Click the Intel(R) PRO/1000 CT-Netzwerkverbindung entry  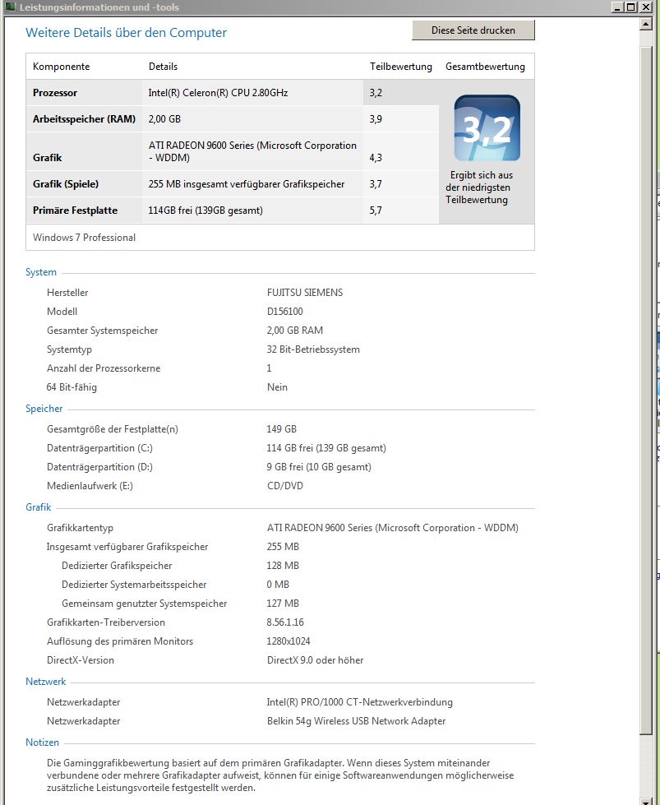click(360, 702)
